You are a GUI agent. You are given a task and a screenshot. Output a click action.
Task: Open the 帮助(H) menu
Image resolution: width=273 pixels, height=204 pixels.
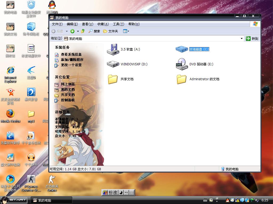click(x=134, y=24)
